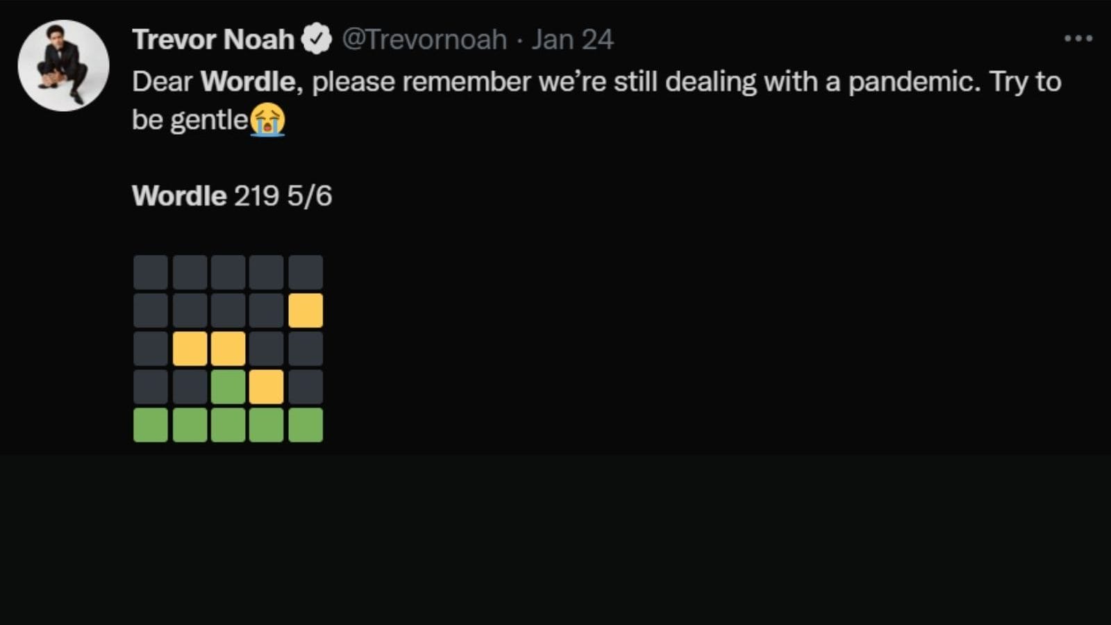Click the word 'pandemic' in the tweet
This screenshot has height=625, width=1111.
(914, 82)
